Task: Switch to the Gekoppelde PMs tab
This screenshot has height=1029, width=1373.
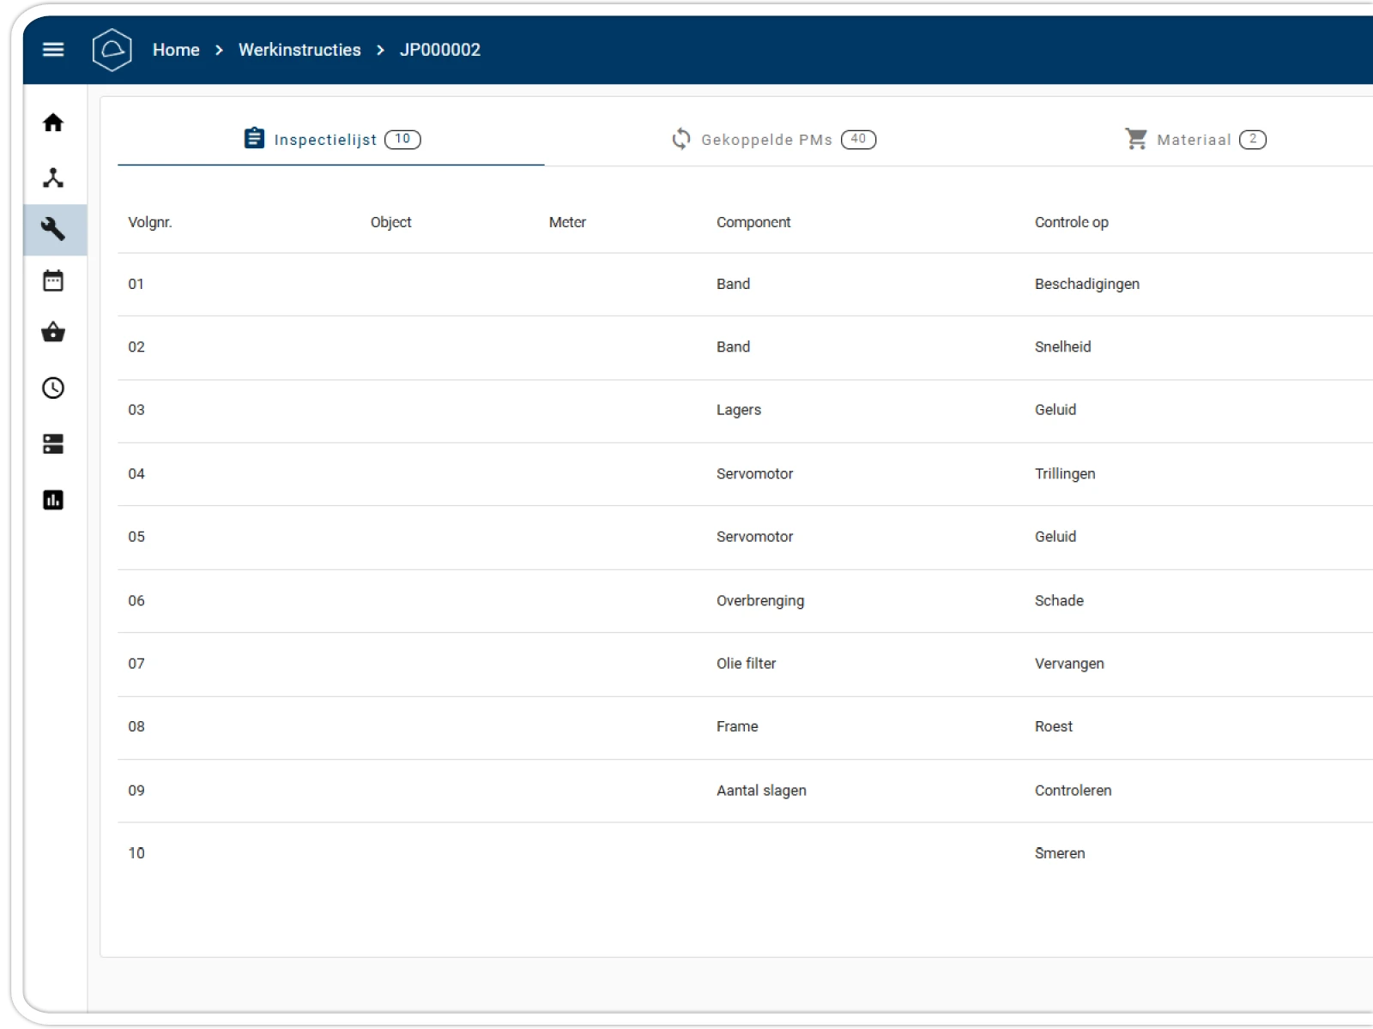Action: coord(772,139)
